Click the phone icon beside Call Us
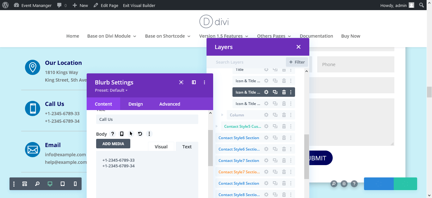 [x=33, y=108]
